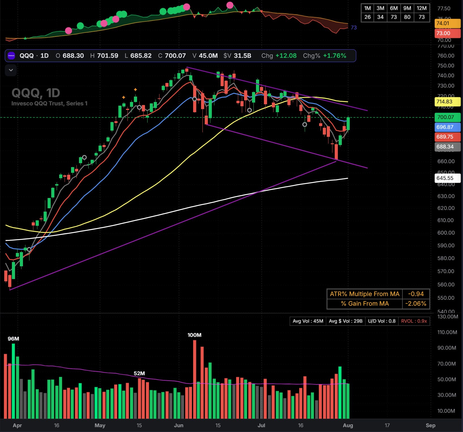This screenshot has width=463, height=432.
Task: Click the volume value 45.0M in the legend
Action: click(x=208, y=56)
